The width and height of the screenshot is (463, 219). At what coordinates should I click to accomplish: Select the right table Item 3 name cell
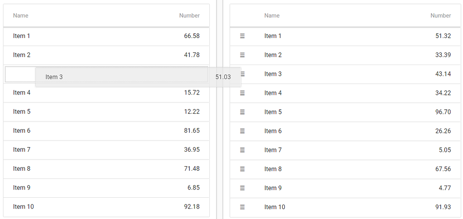click(x=273, y=74)
